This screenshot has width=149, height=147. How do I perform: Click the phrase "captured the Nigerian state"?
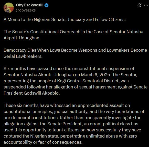point(31,136)
